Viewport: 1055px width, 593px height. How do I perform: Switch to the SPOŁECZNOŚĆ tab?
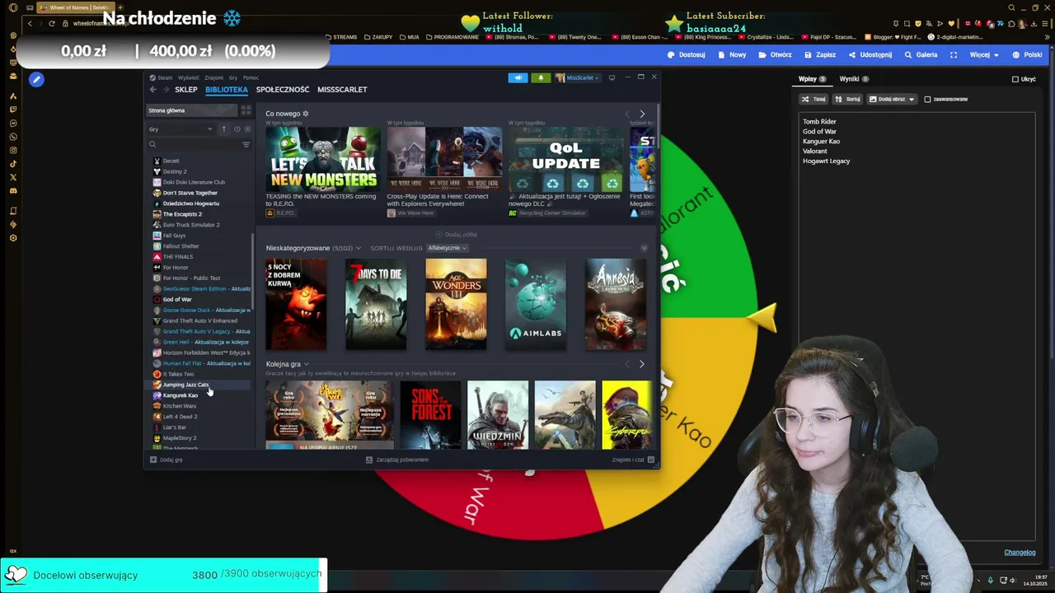(x=283, y=90)
